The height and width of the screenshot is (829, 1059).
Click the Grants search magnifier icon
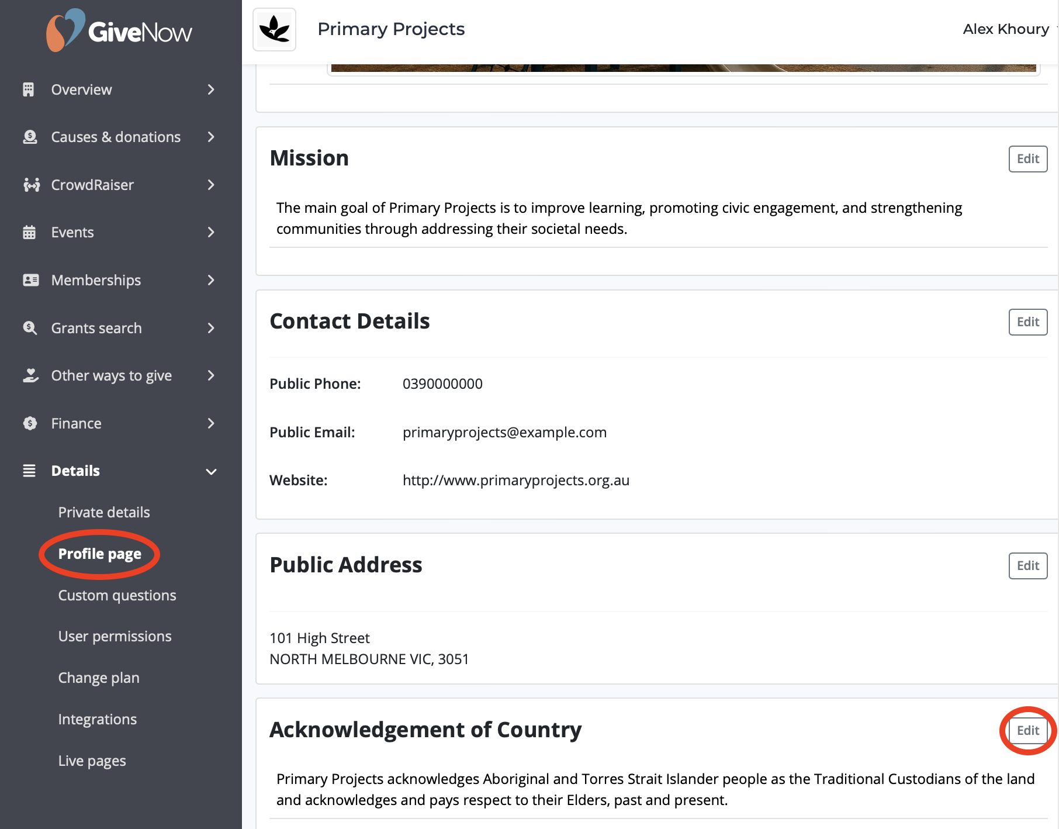click(30, 328)
